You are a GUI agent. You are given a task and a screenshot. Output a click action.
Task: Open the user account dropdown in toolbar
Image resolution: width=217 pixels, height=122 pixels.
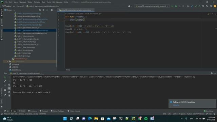(130, 6)
